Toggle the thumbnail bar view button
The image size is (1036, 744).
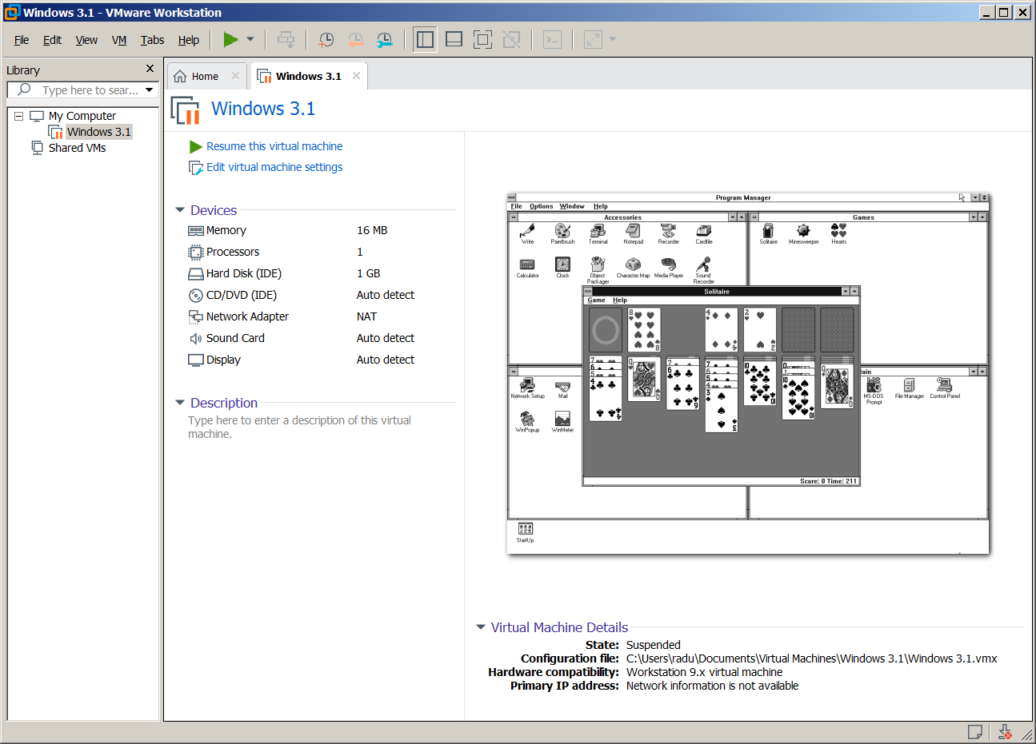coord(454,39)
